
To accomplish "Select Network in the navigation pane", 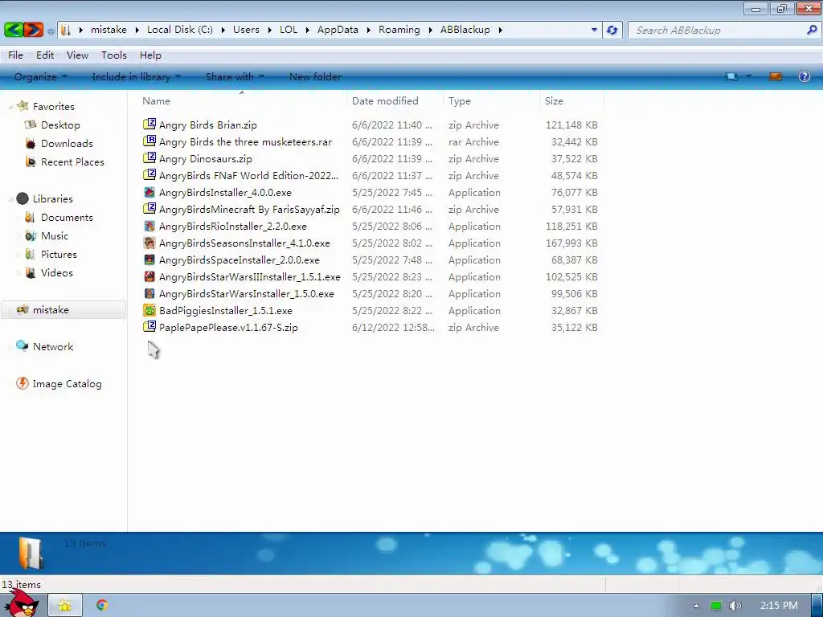I will (x=53, y=346).
